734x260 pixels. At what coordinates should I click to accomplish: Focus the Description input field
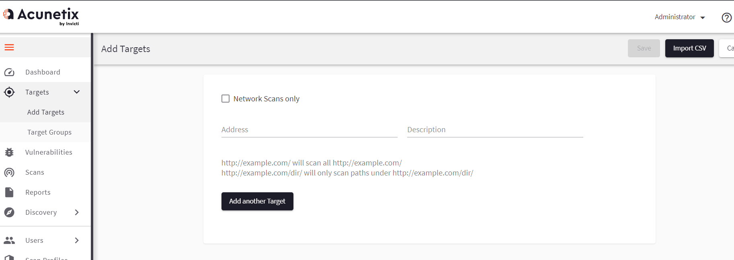[x=495, y=130]
